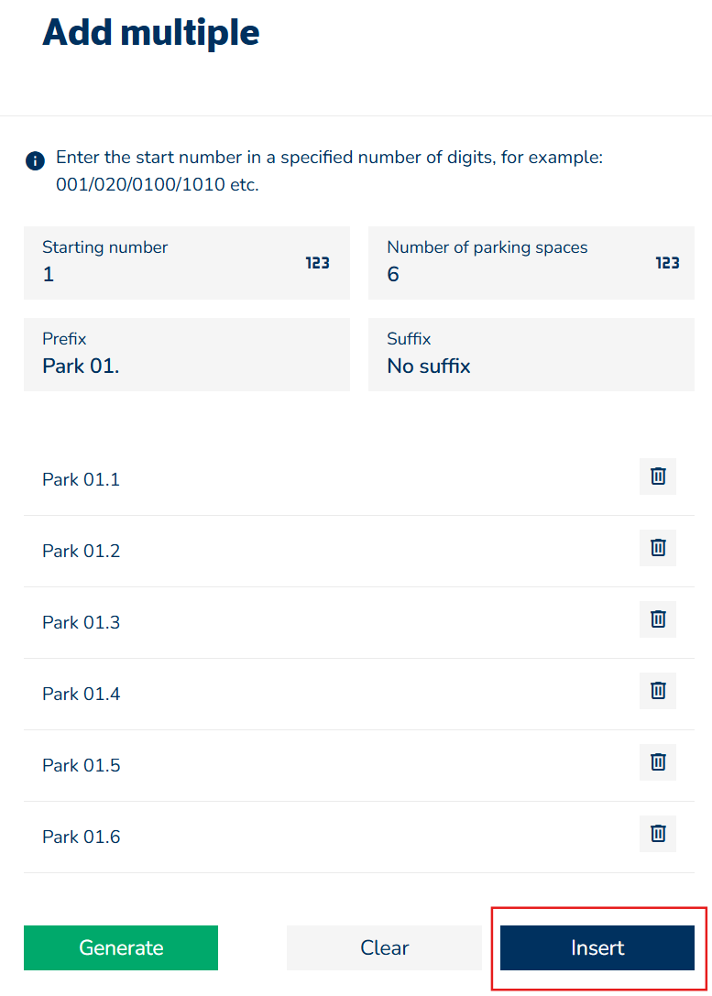
Task: Click the Park 01.3 row label
Action: point(82,622)
